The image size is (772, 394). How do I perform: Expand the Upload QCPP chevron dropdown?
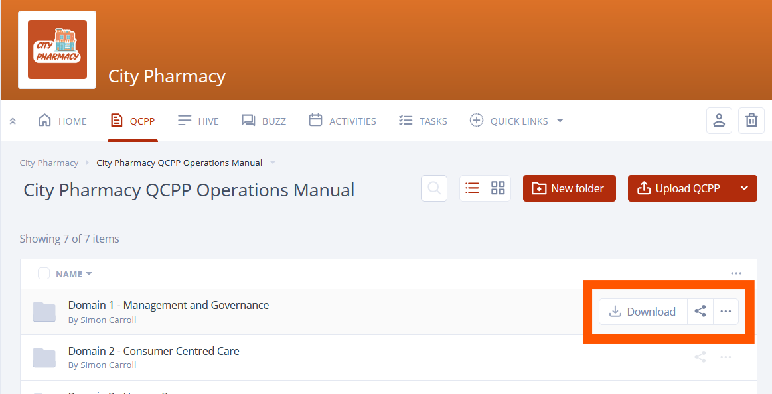[744, 188]
